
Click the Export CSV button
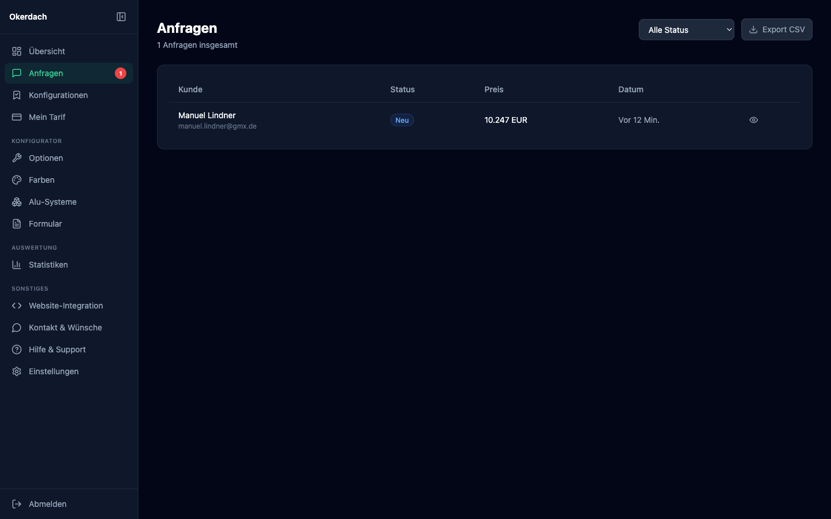point(777,29)
